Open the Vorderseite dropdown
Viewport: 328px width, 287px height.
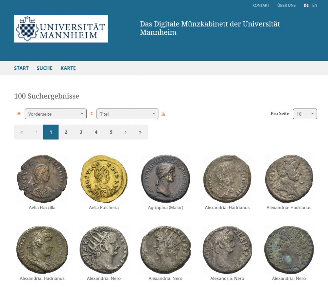click(55, 114)
